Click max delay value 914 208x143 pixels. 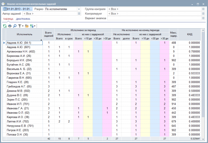pos(174,104)
